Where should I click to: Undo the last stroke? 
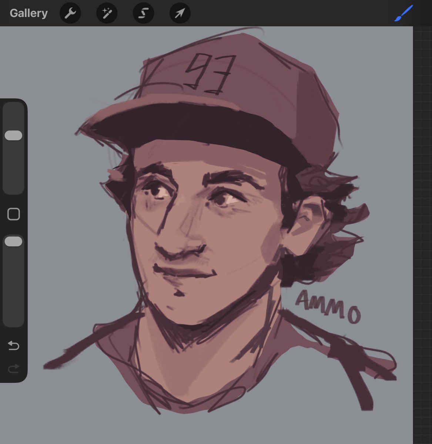pyautogui.click(x=14, y=346)
